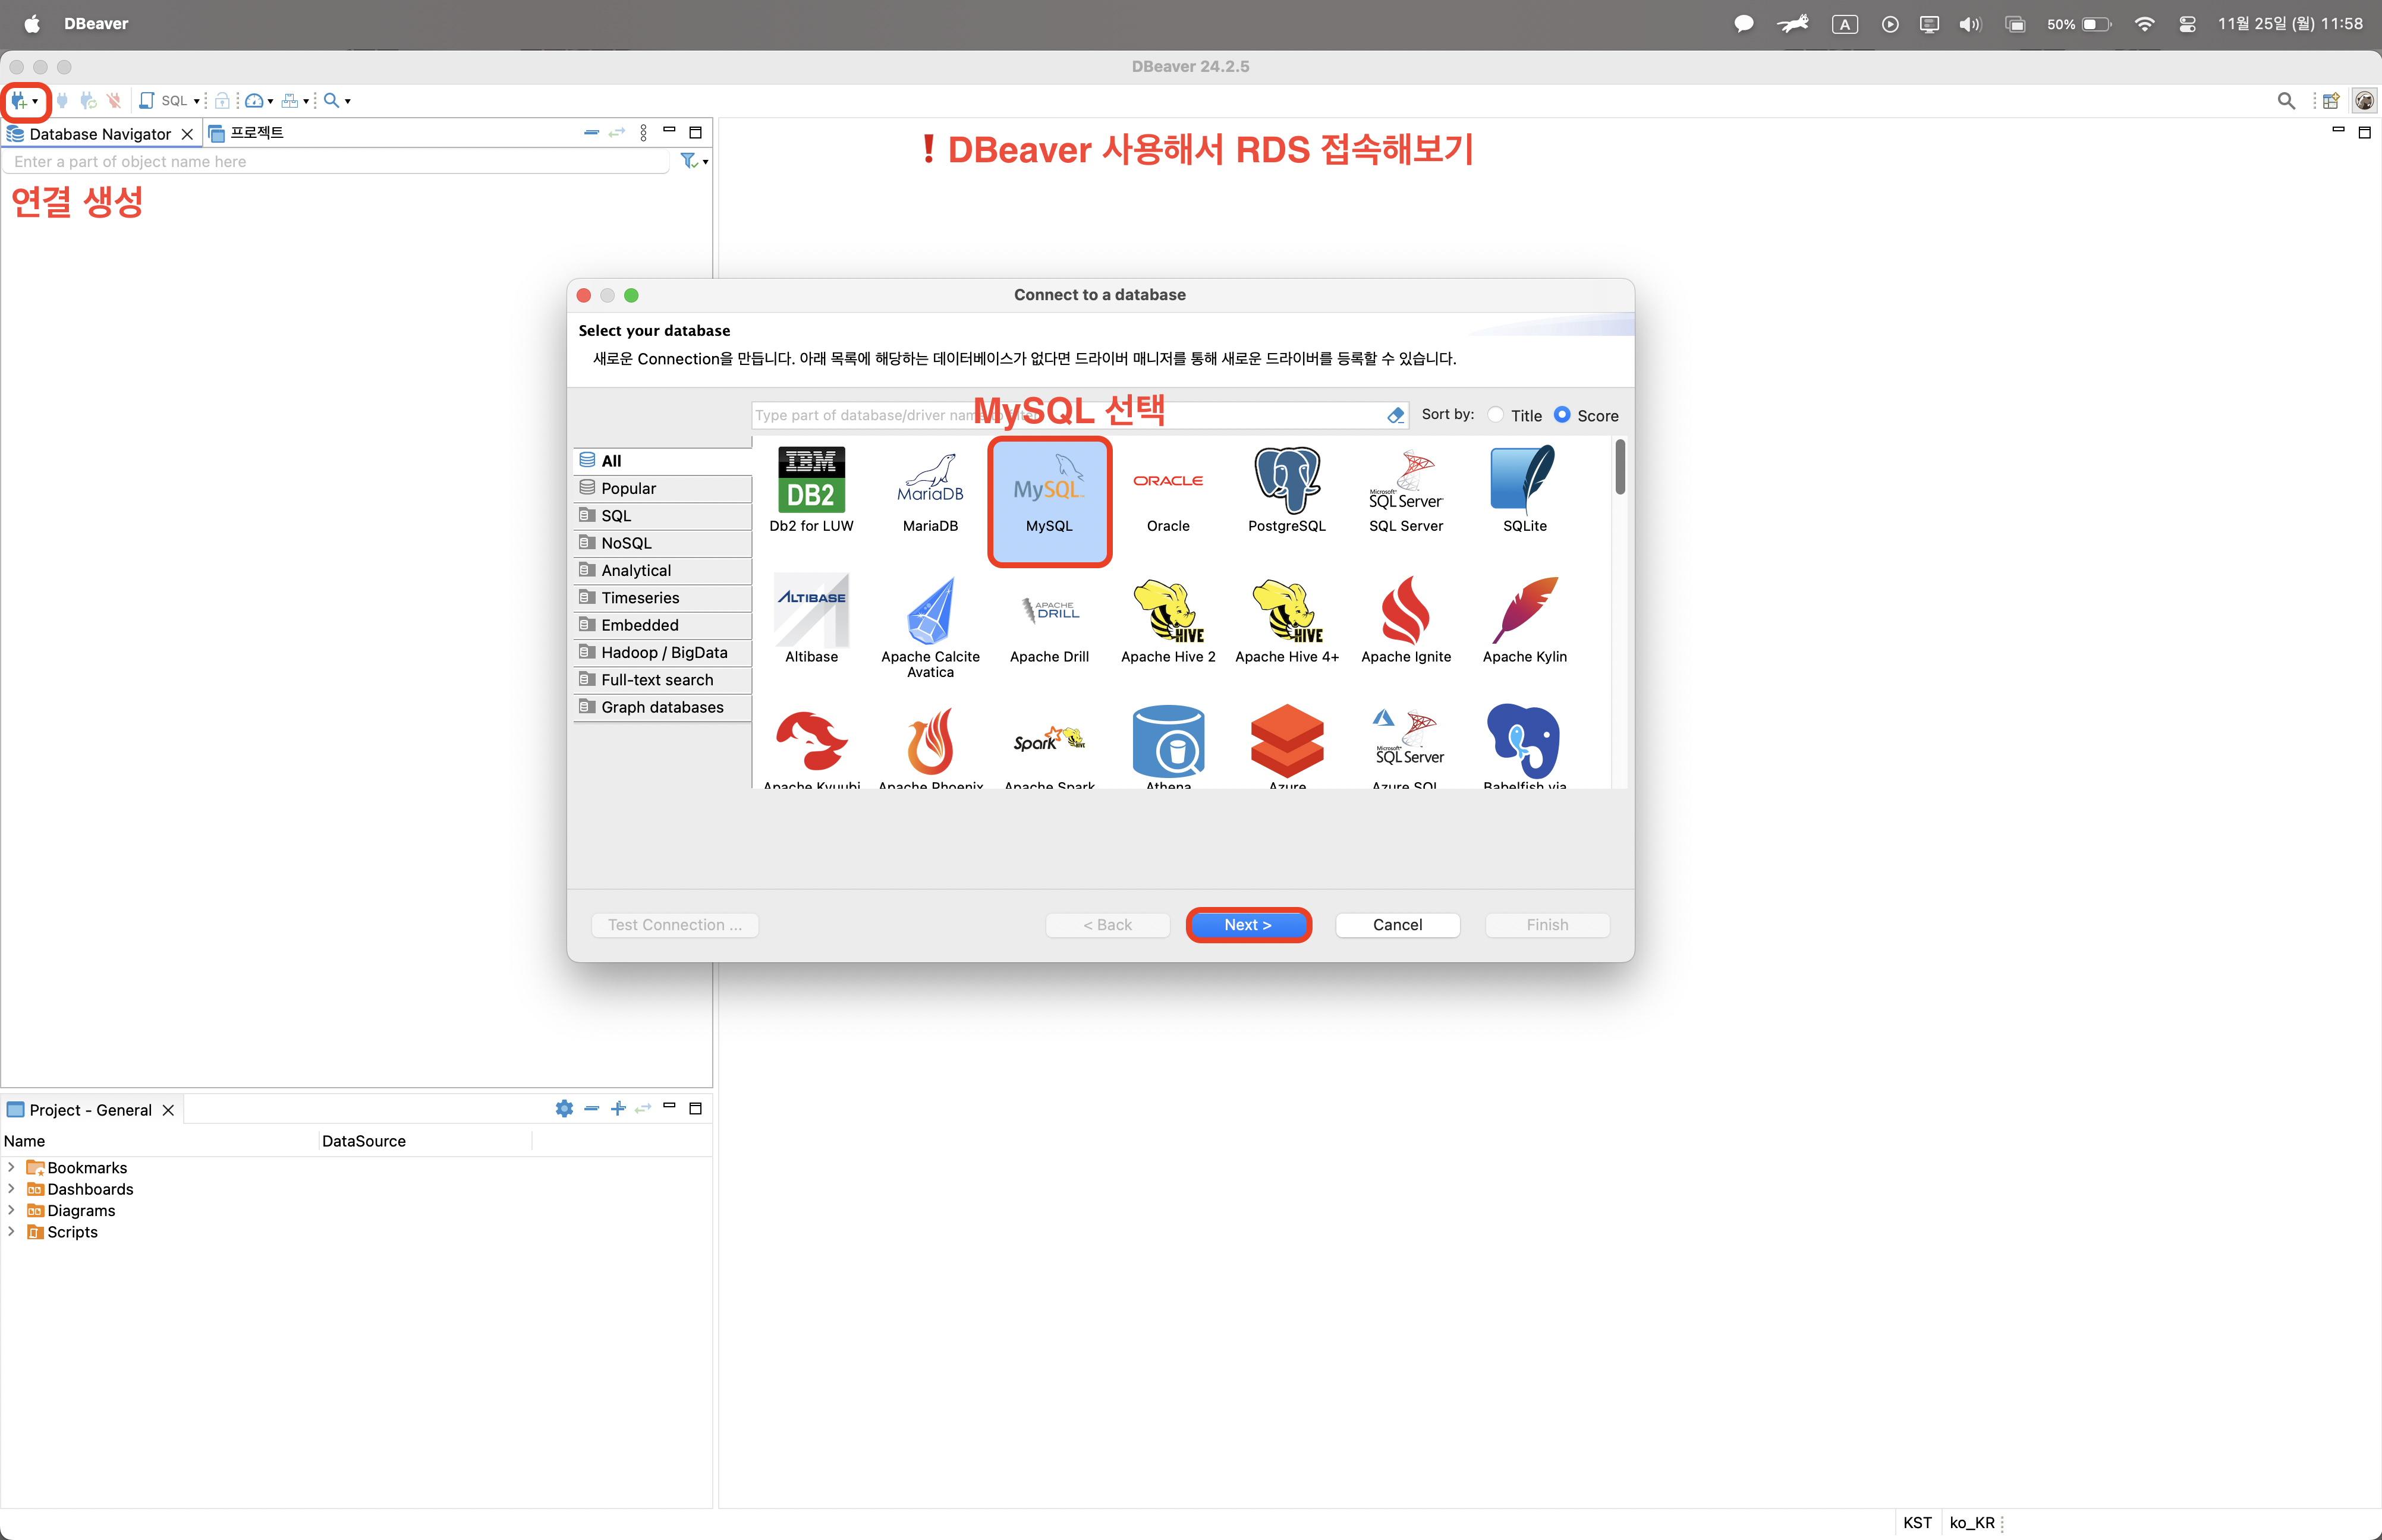
Task: Switch to the Project - General tab
Action: pyautogui.click(x=90, y=1110)
